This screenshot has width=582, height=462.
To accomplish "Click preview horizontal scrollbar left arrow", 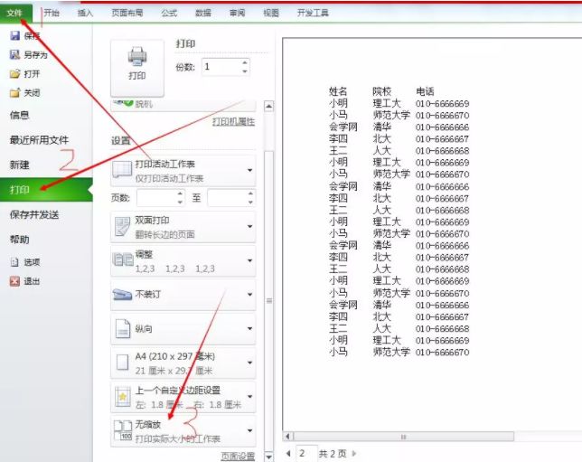I will click(288, 437).
